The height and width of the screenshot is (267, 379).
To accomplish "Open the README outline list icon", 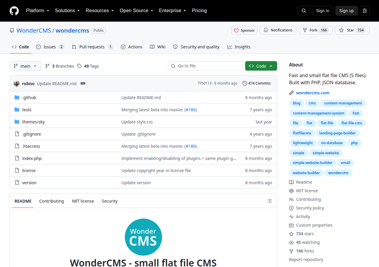I will (x=269, y=201).
